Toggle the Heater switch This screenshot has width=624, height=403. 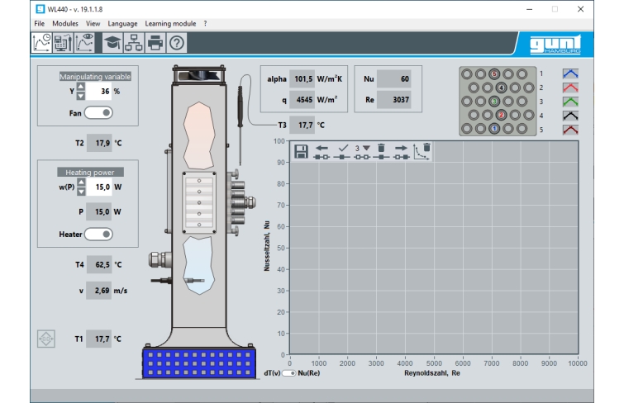(x=98, y=234)
